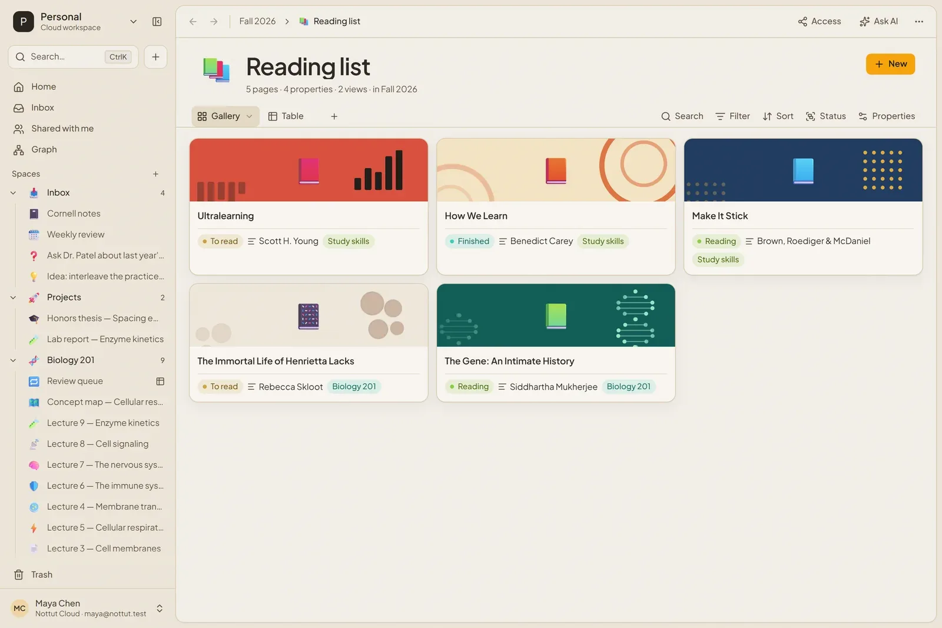Open the Personal workspace switcher dropdown
The height and width of the screenshot is (628, 942).
(x=133, y=22)
